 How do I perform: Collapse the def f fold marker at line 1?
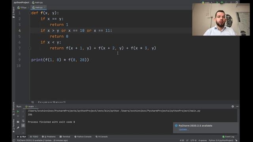coord(30,13)
